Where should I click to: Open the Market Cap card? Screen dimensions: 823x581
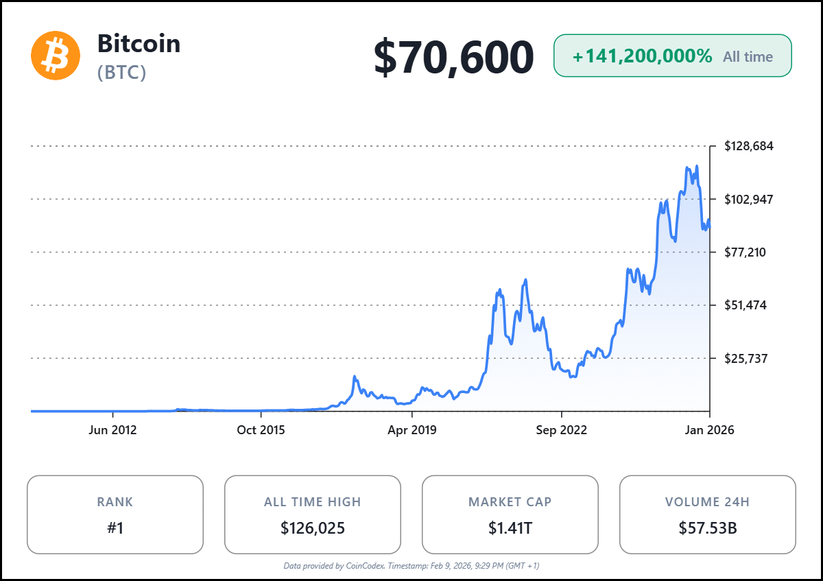pos(510,514)
